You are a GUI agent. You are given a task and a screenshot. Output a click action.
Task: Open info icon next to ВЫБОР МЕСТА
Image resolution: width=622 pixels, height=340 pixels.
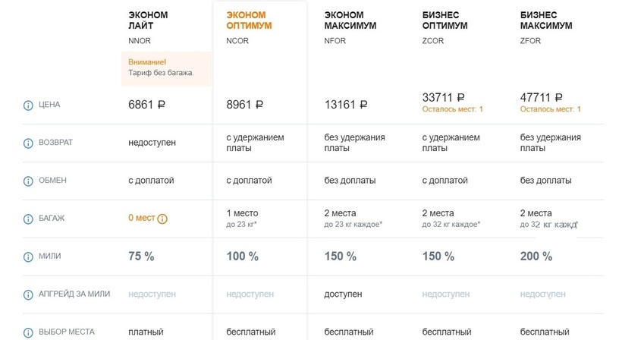pyautogui.click(x=29, y=332)
